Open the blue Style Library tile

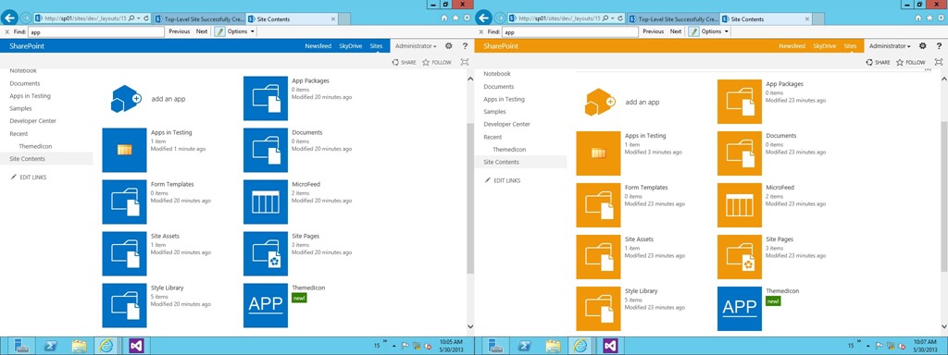click(x=125, y=305)
